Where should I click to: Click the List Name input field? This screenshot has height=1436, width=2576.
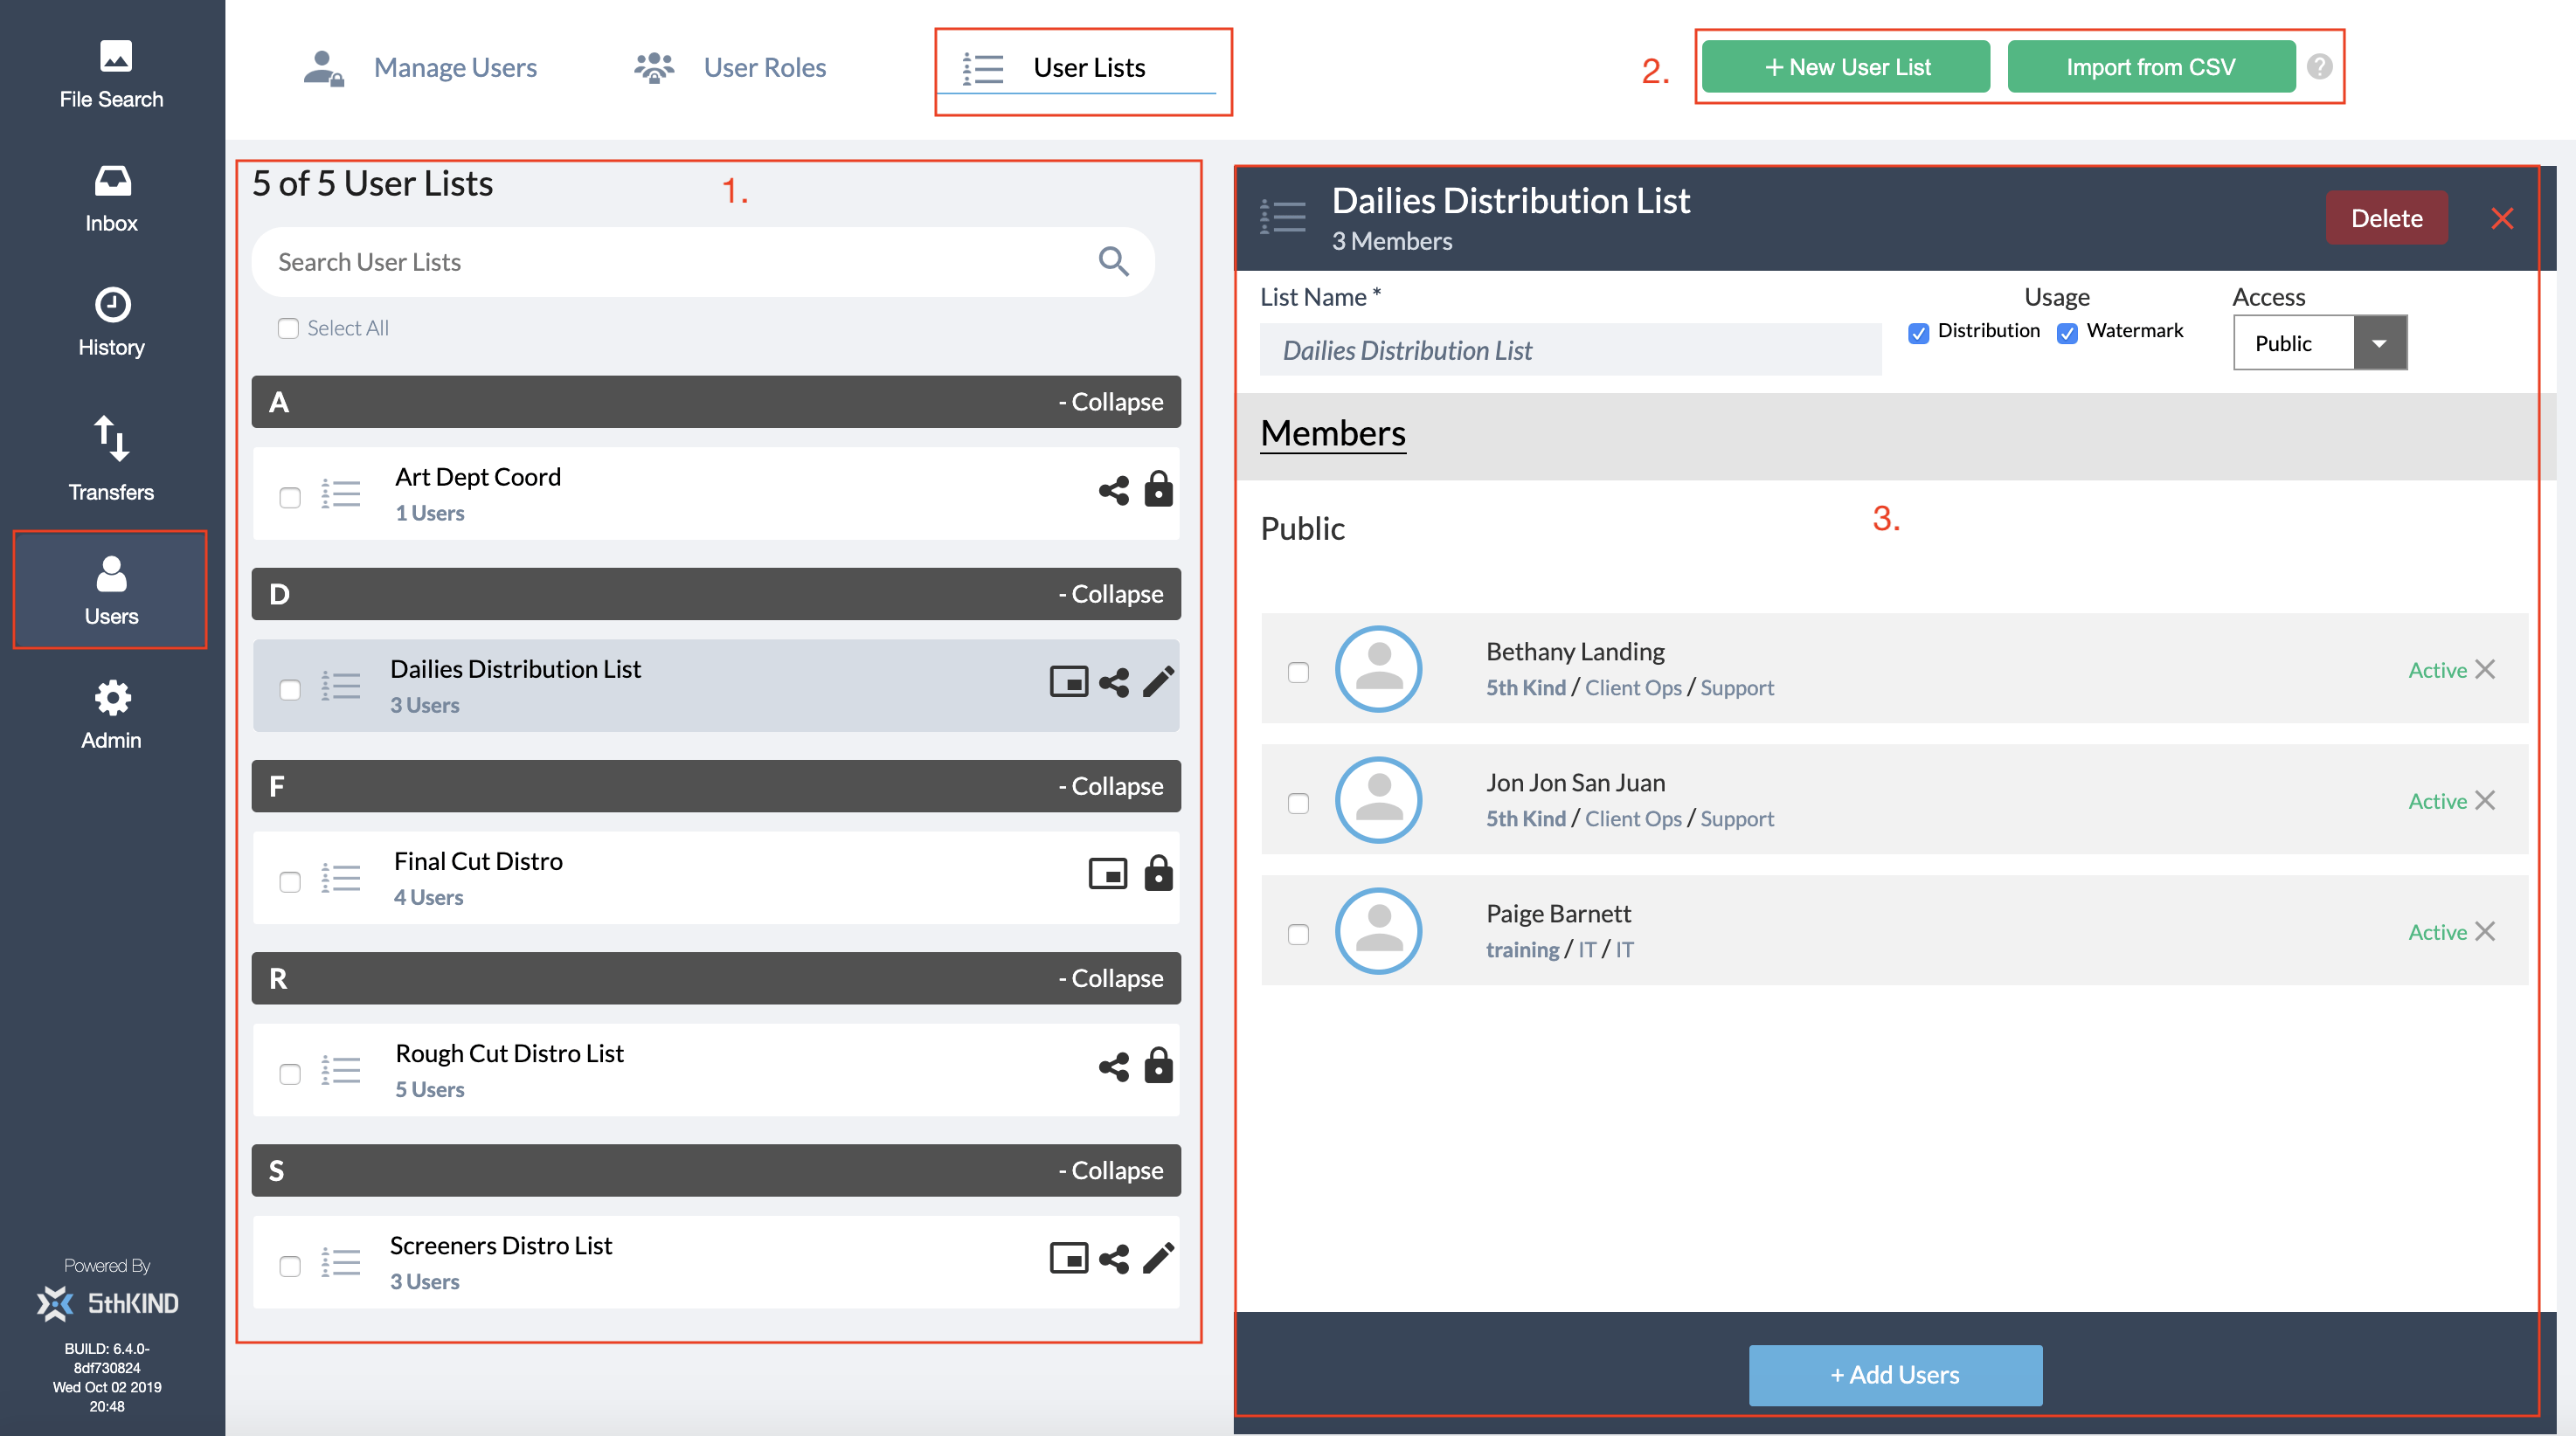1569,351
